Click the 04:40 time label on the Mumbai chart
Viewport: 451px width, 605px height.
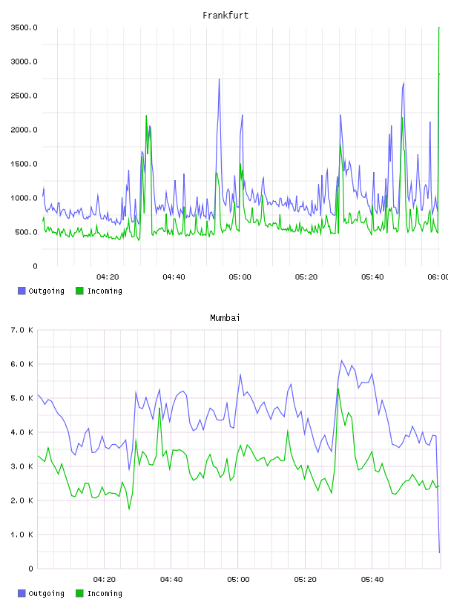(171, 579)
